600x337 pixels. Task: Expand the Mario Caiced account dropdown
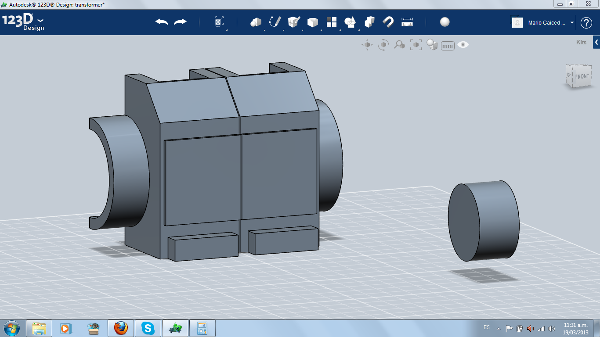(572, 23)
